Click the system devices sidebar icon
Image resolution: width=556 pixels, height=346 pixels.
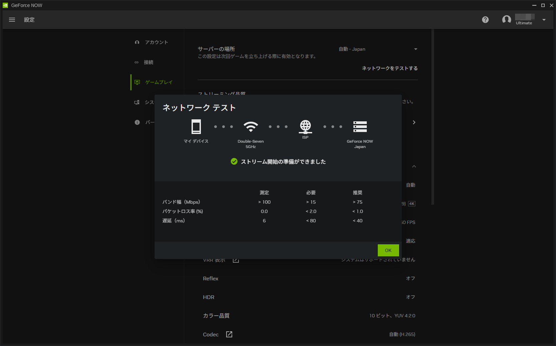pos(137,102)
